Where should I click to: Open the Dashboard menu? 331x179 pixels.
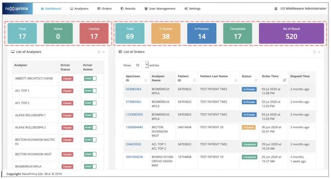[50, 9]
